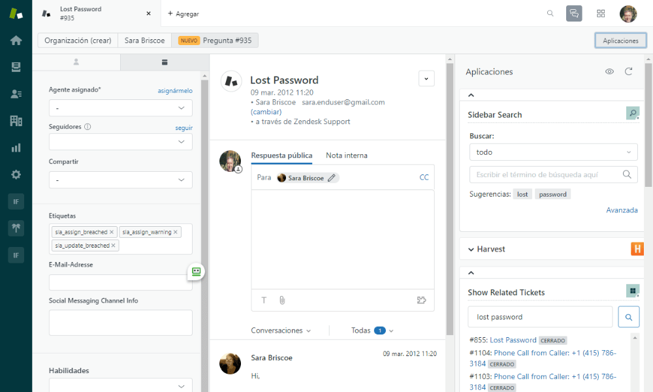Screen dimensions: 653x392
Task: Switch to the Nota interna tab
Action: pyautogui.click(x=347, y=155)
